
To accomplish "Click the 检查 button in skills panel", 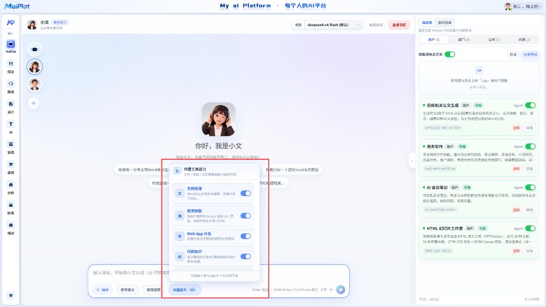I will click(513, 54).
